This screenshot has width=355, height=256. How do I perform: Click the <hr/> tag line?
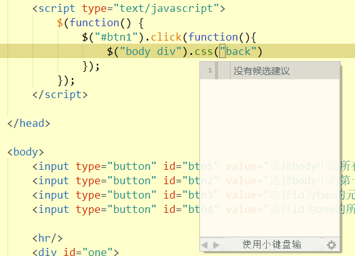tap(47, 239)
